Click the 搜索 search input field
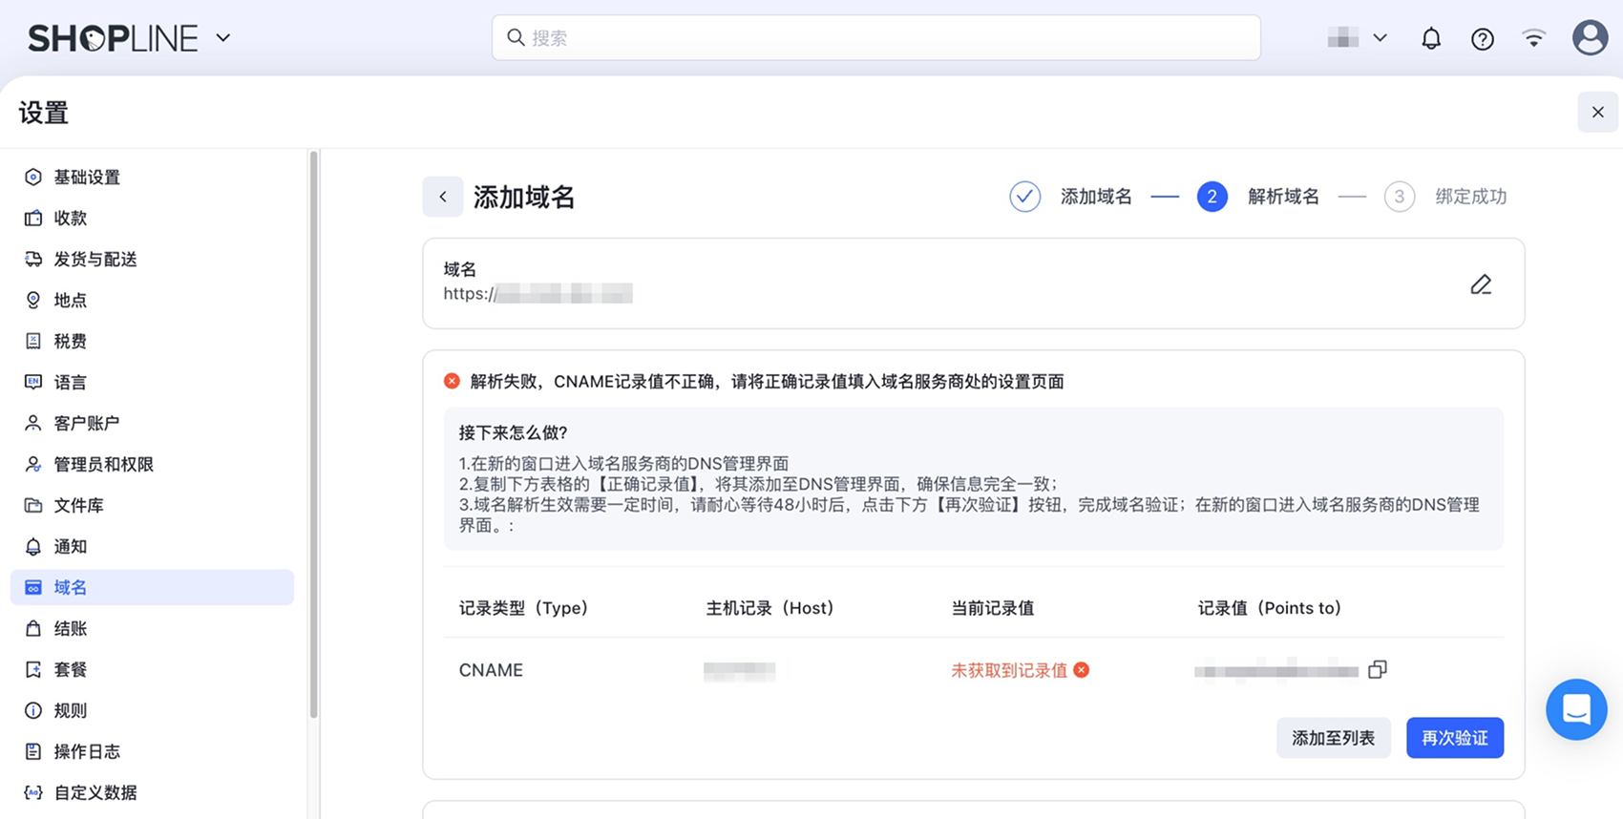This screenshot has height=819, width=1623. (x=876, y=38)
